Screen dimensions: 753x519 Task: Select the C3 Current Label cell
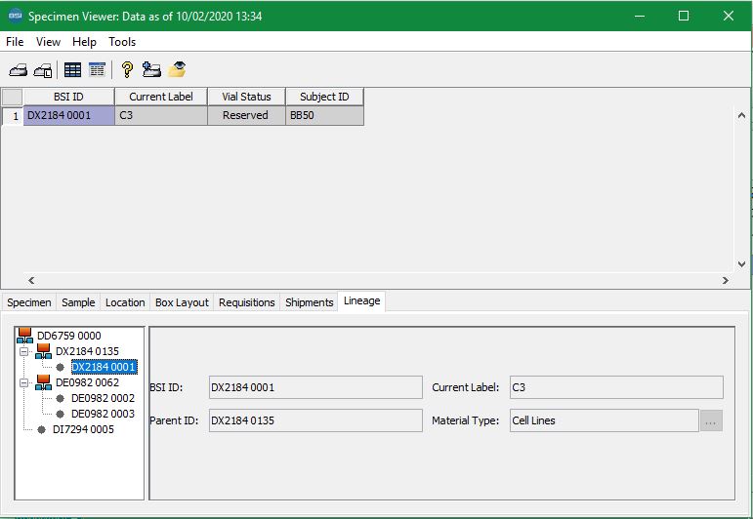161,115
